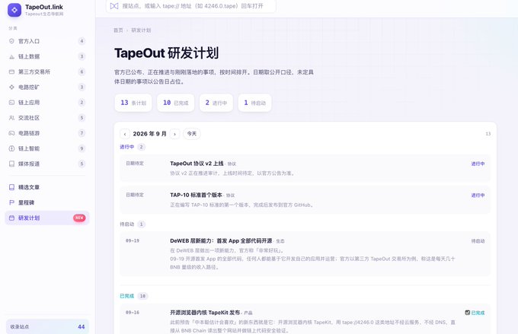This screenshot has height=334, width=518.
Task: Select 电路链游 in sidebar
Action: (x=47, y=133)
